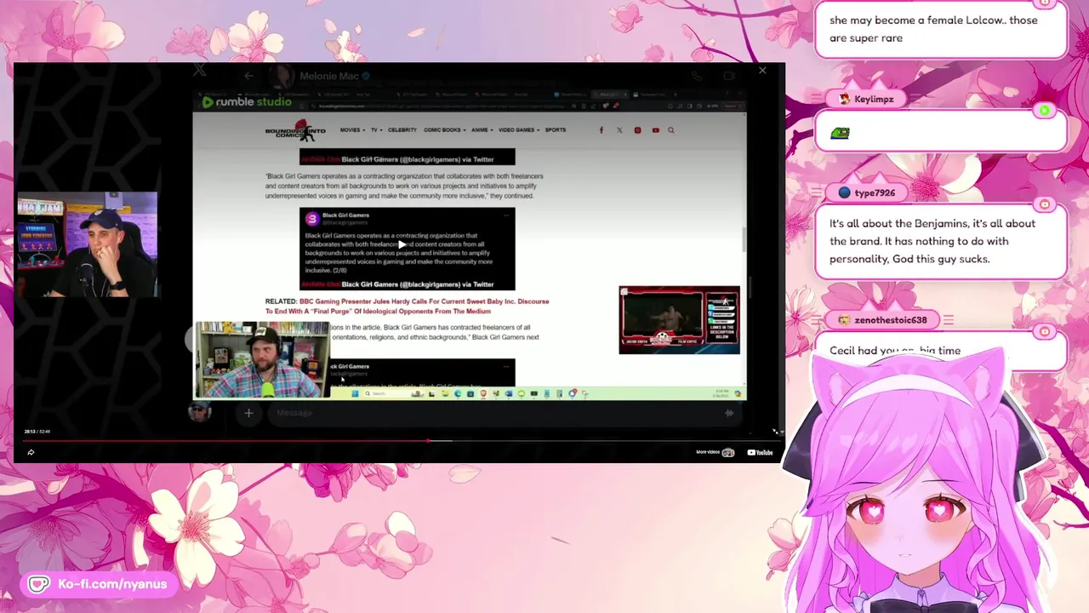The image size is (1089, 613).
Task: Click the YouTube share arrow icon
Action: [x=31, y=452]
